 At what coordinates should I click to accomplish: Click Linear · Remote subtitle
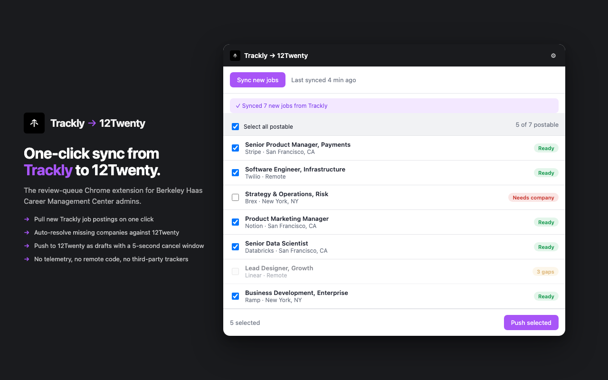tap(266, 275)
